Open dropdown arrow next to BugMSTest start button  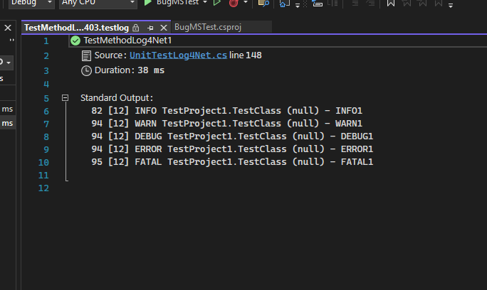click(x=205, y=2)
